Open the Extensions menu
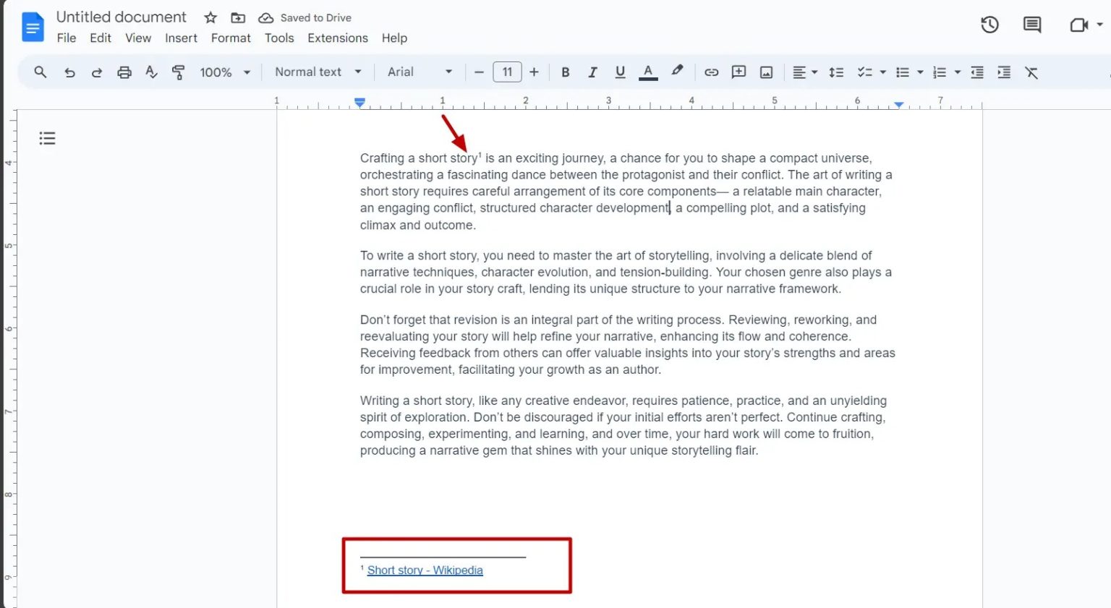Screen dimensions: 1111x608 coord(337,38)
